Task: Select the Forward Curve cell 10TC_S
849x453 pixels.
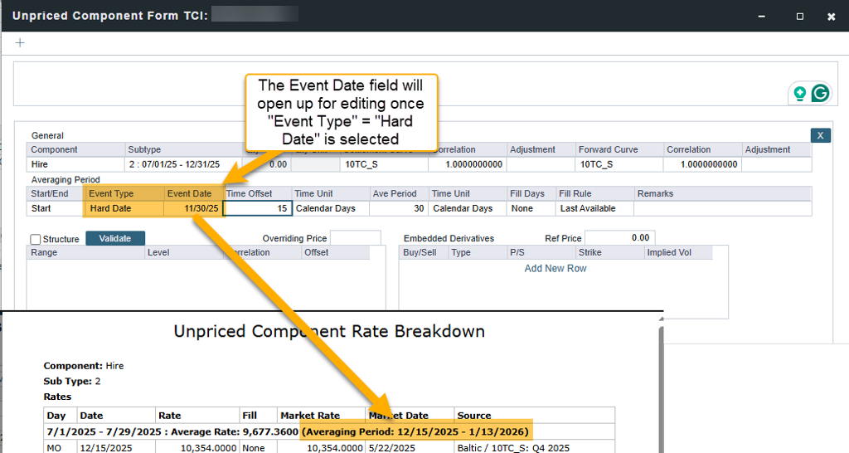Action: click(x=619, y=164)
